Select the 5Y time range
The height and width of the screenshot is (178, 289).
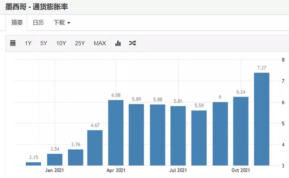pos(44,43)
